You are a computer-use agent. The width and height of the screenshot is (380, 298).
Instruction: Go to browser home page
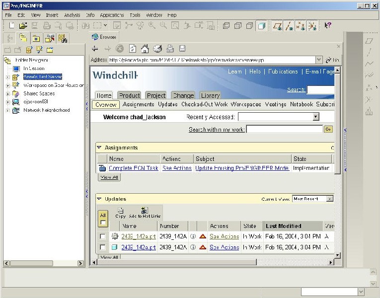(x=145, y=49)
